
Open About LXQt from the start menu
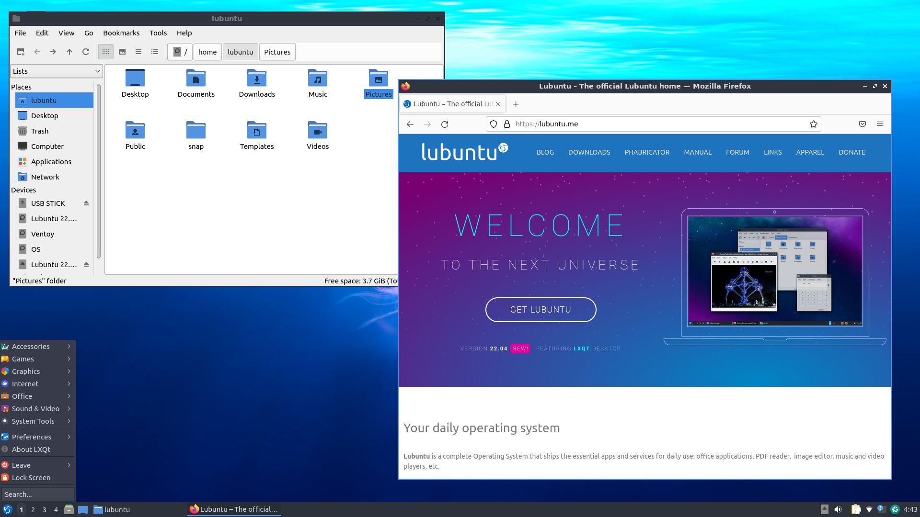(x=37, y=450)
